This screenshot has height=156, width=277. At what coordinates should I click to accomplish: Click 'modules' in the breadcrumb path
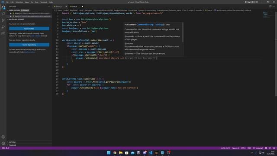tap(199, 10)
